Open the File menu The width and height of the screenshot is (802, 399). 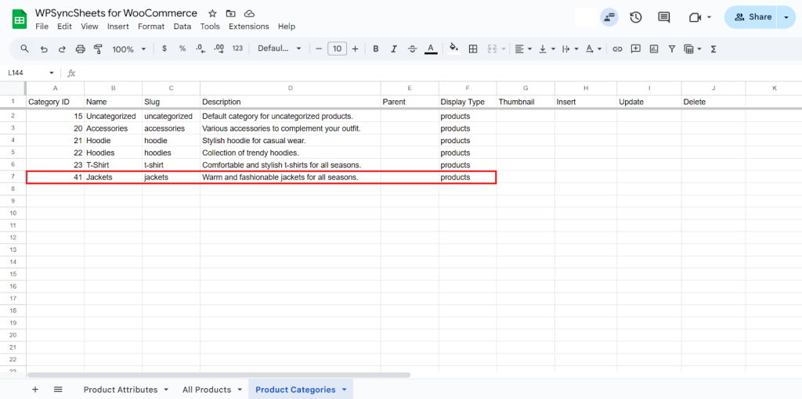(42, 27)
